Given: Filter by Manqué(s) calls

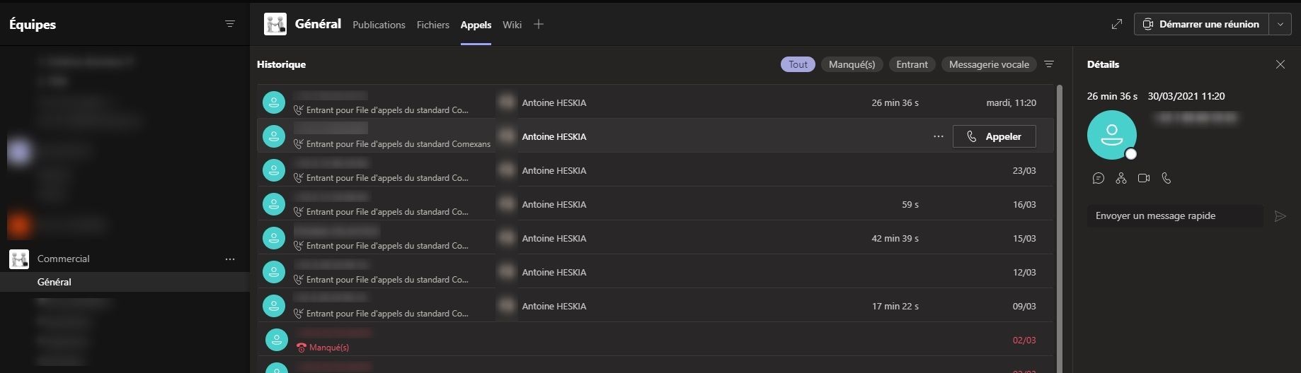Looking at the screenshot, I should point(852,64).
